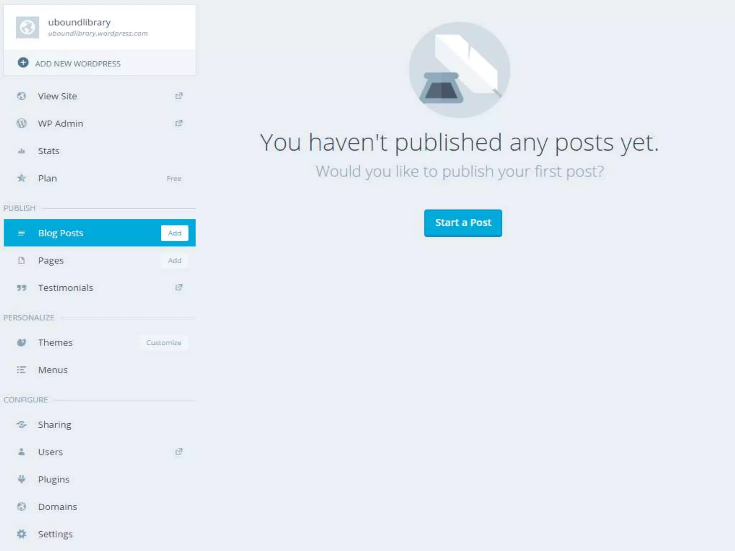Click the external link icon beside Users

pos(178,452)
